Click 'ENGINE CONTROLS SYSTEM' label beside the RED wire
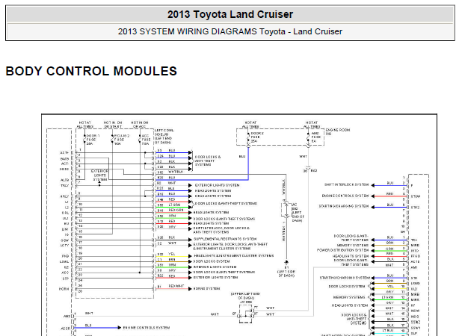 coord(345,196)
